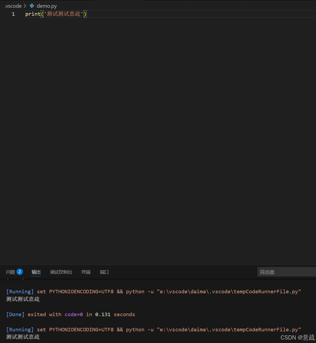Click the string '测试测试意疏' in the code
The width and height of the screenshot is (316, 343).
coord(64,14)
